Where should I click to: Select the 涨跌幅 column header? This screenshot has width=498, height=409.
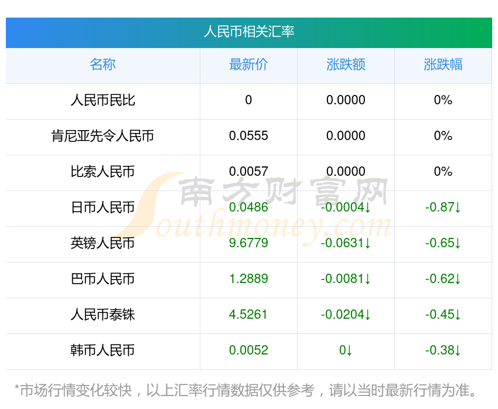pyautogui.click(x=443, y=64)
